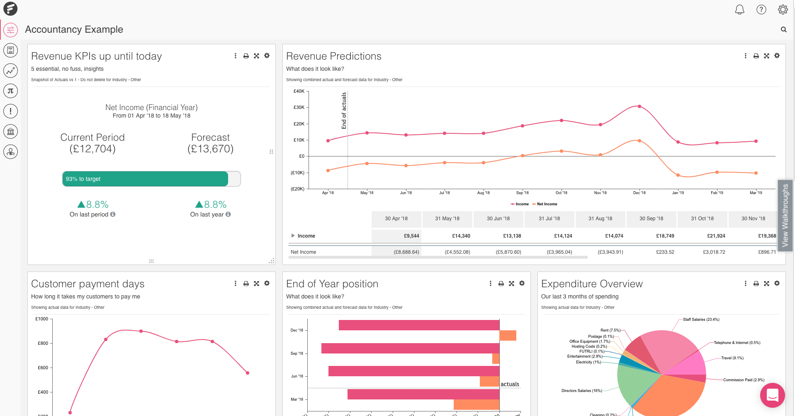
Task: Print the Revenue Predictions card
Action: coord(756,56)
